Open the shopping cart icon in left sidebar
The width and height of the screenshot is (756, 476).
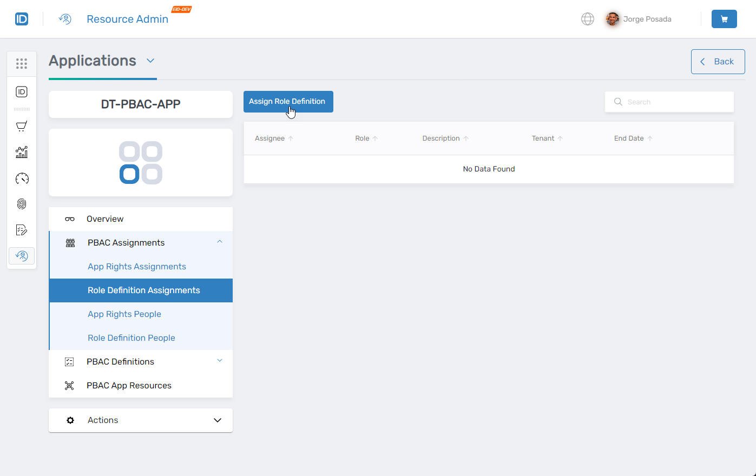pyautogui.click(x=22, y=126)
